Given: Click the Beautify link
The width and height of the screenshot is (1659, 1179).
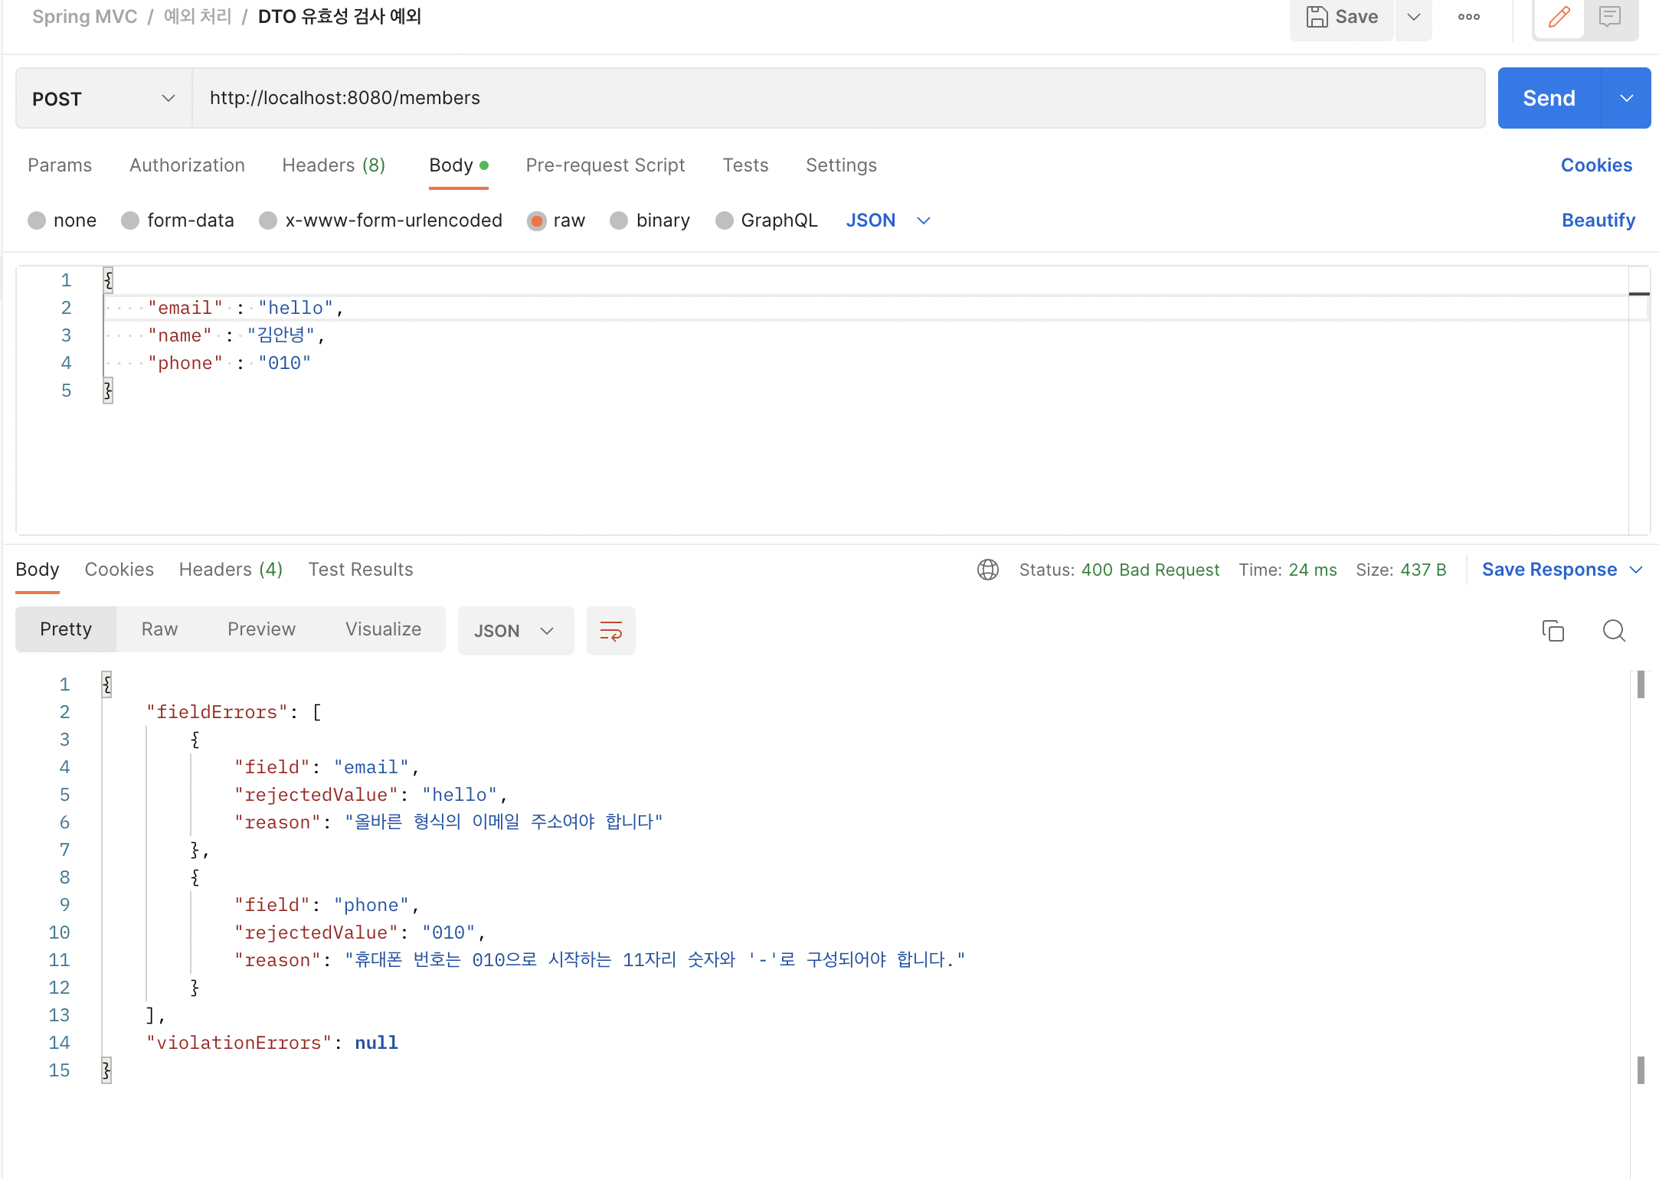Looking at the screenshot, I should pyautogui.click(x=1598, y=220).
